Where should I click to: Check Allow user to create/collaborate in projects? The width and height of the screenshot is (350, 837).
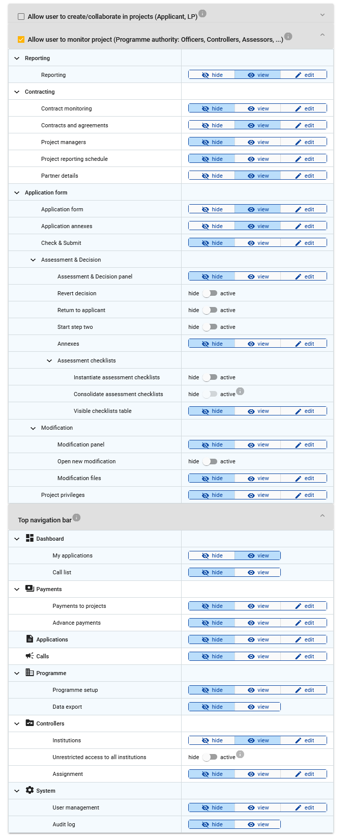[x=21, y=17]
